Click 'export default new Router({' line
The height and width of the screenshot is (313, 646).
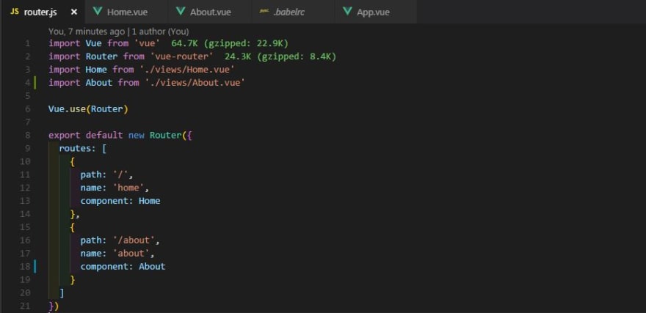pos(120,136)
